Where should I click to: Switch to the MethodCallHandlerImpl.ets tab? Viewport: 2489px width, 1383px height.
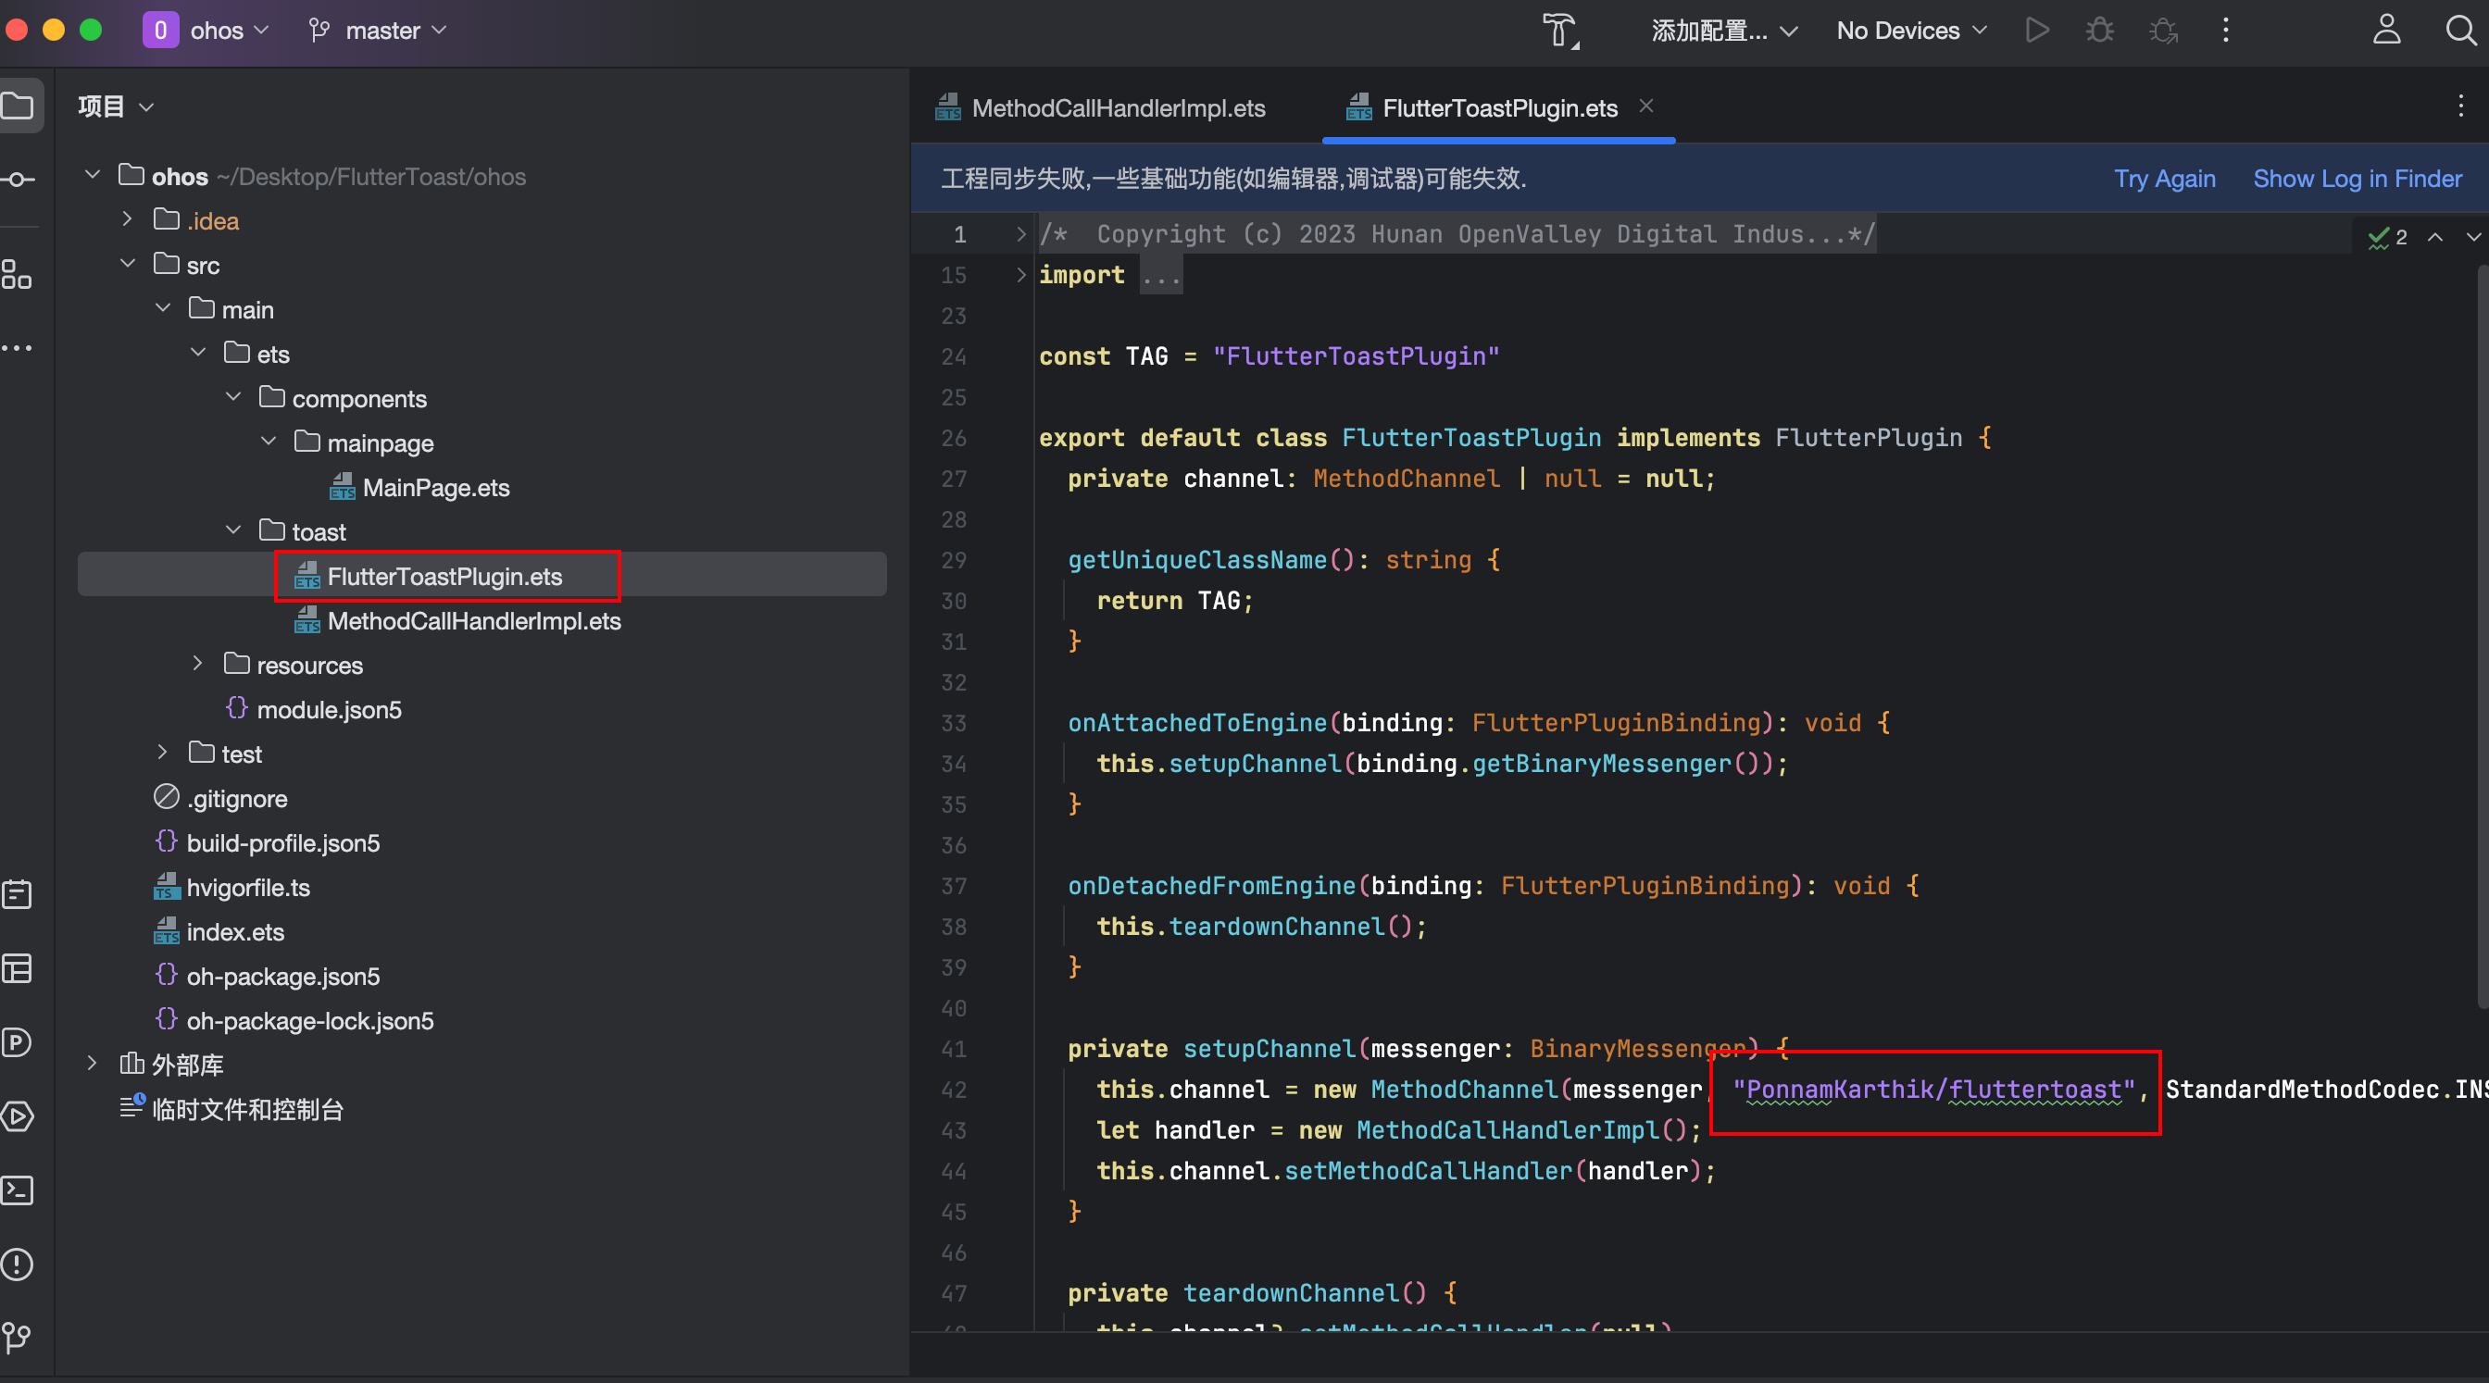1117,108
